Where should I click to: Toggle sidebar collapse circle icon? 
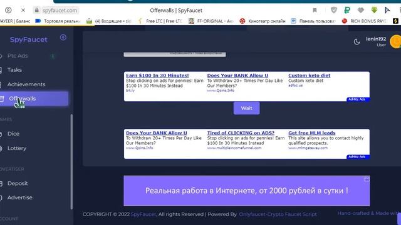pos(63,37)
